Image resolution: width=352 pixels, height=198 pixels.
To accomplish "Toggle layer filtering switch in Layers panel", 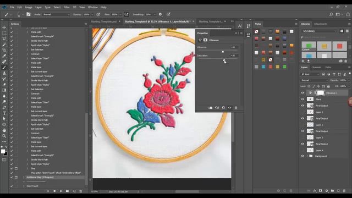I will (x=350, y=74).
